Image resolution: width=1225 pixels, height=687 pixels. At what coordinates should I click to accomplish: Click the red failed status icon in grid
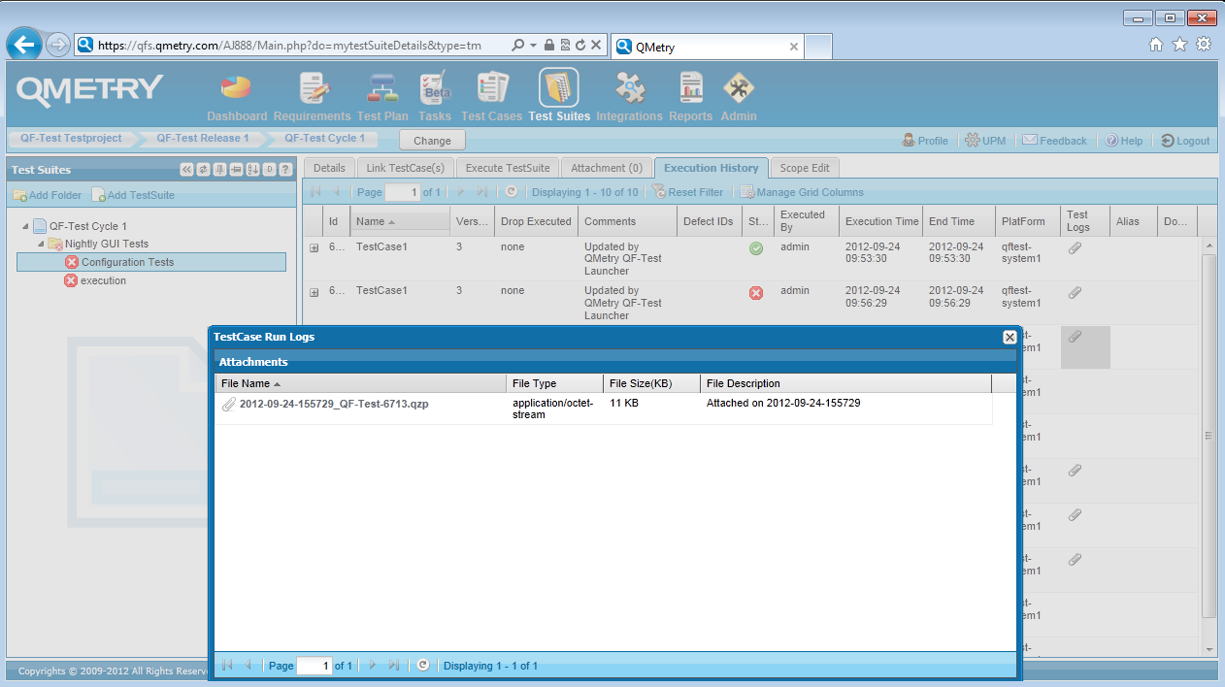pyautogui.click(x=756, y=293)
